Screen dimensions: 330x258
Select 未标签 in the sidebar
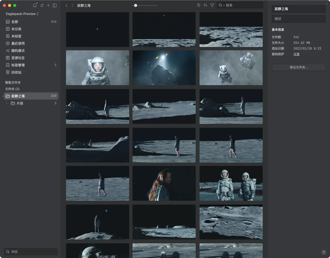(31, 36)
